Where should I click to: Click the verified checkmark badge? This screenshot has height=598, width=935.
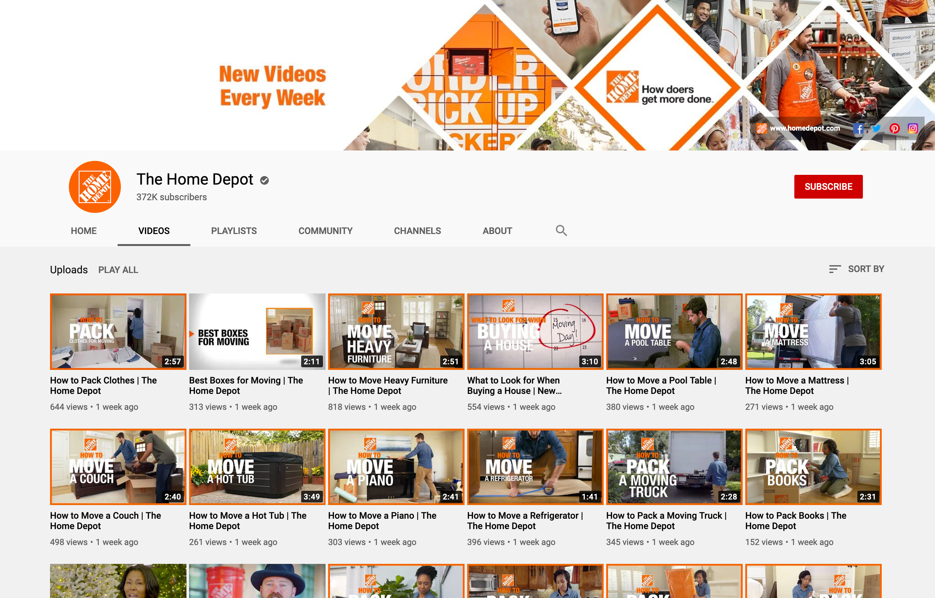pyautogui.click(x=264, y=180)
